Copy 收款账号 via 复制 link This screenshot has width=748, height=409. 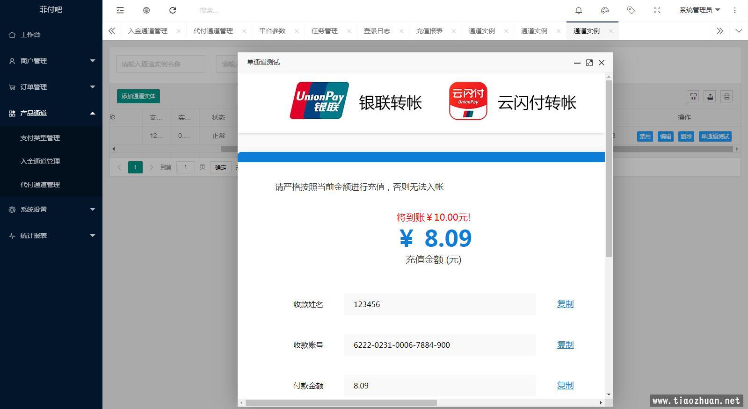point(565,345)
